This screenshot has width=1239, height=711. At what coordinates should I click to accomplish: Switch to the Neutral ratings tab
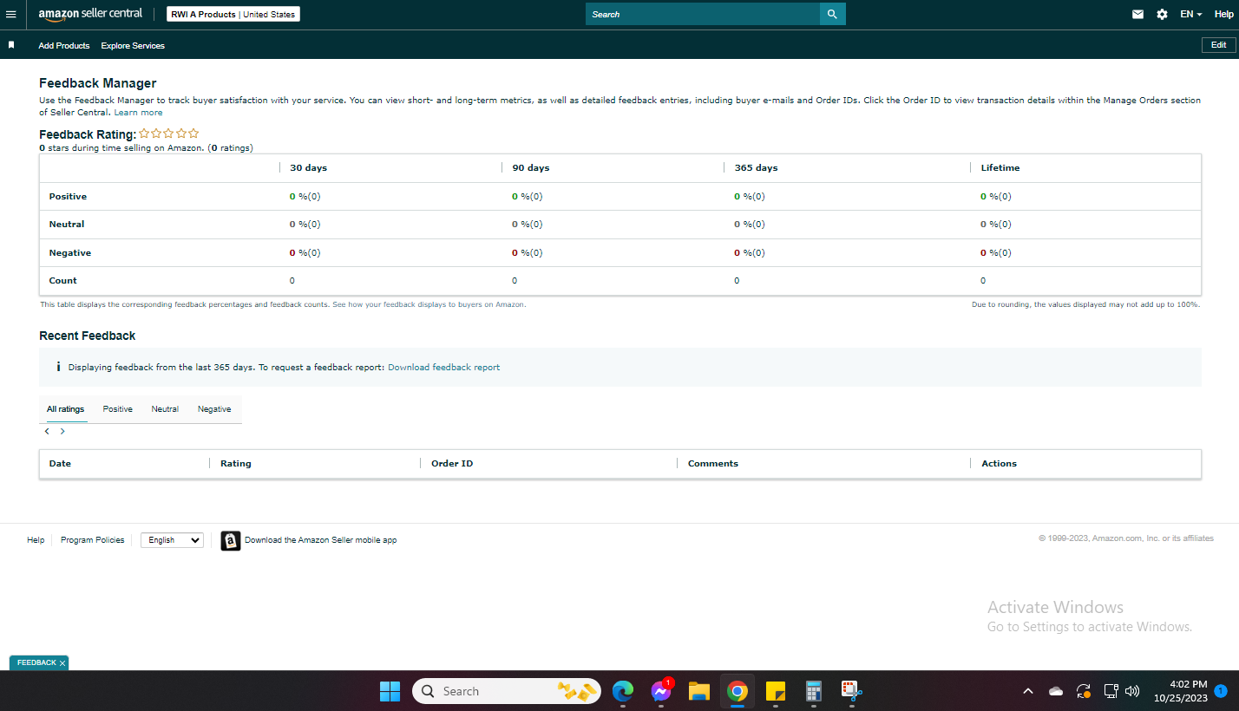click(165, 409)
